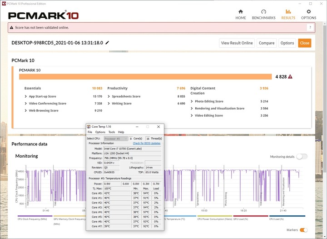Click View Result Online button
Image resolution: width=327 pixels, height=239 pixels.
point(237,43)
